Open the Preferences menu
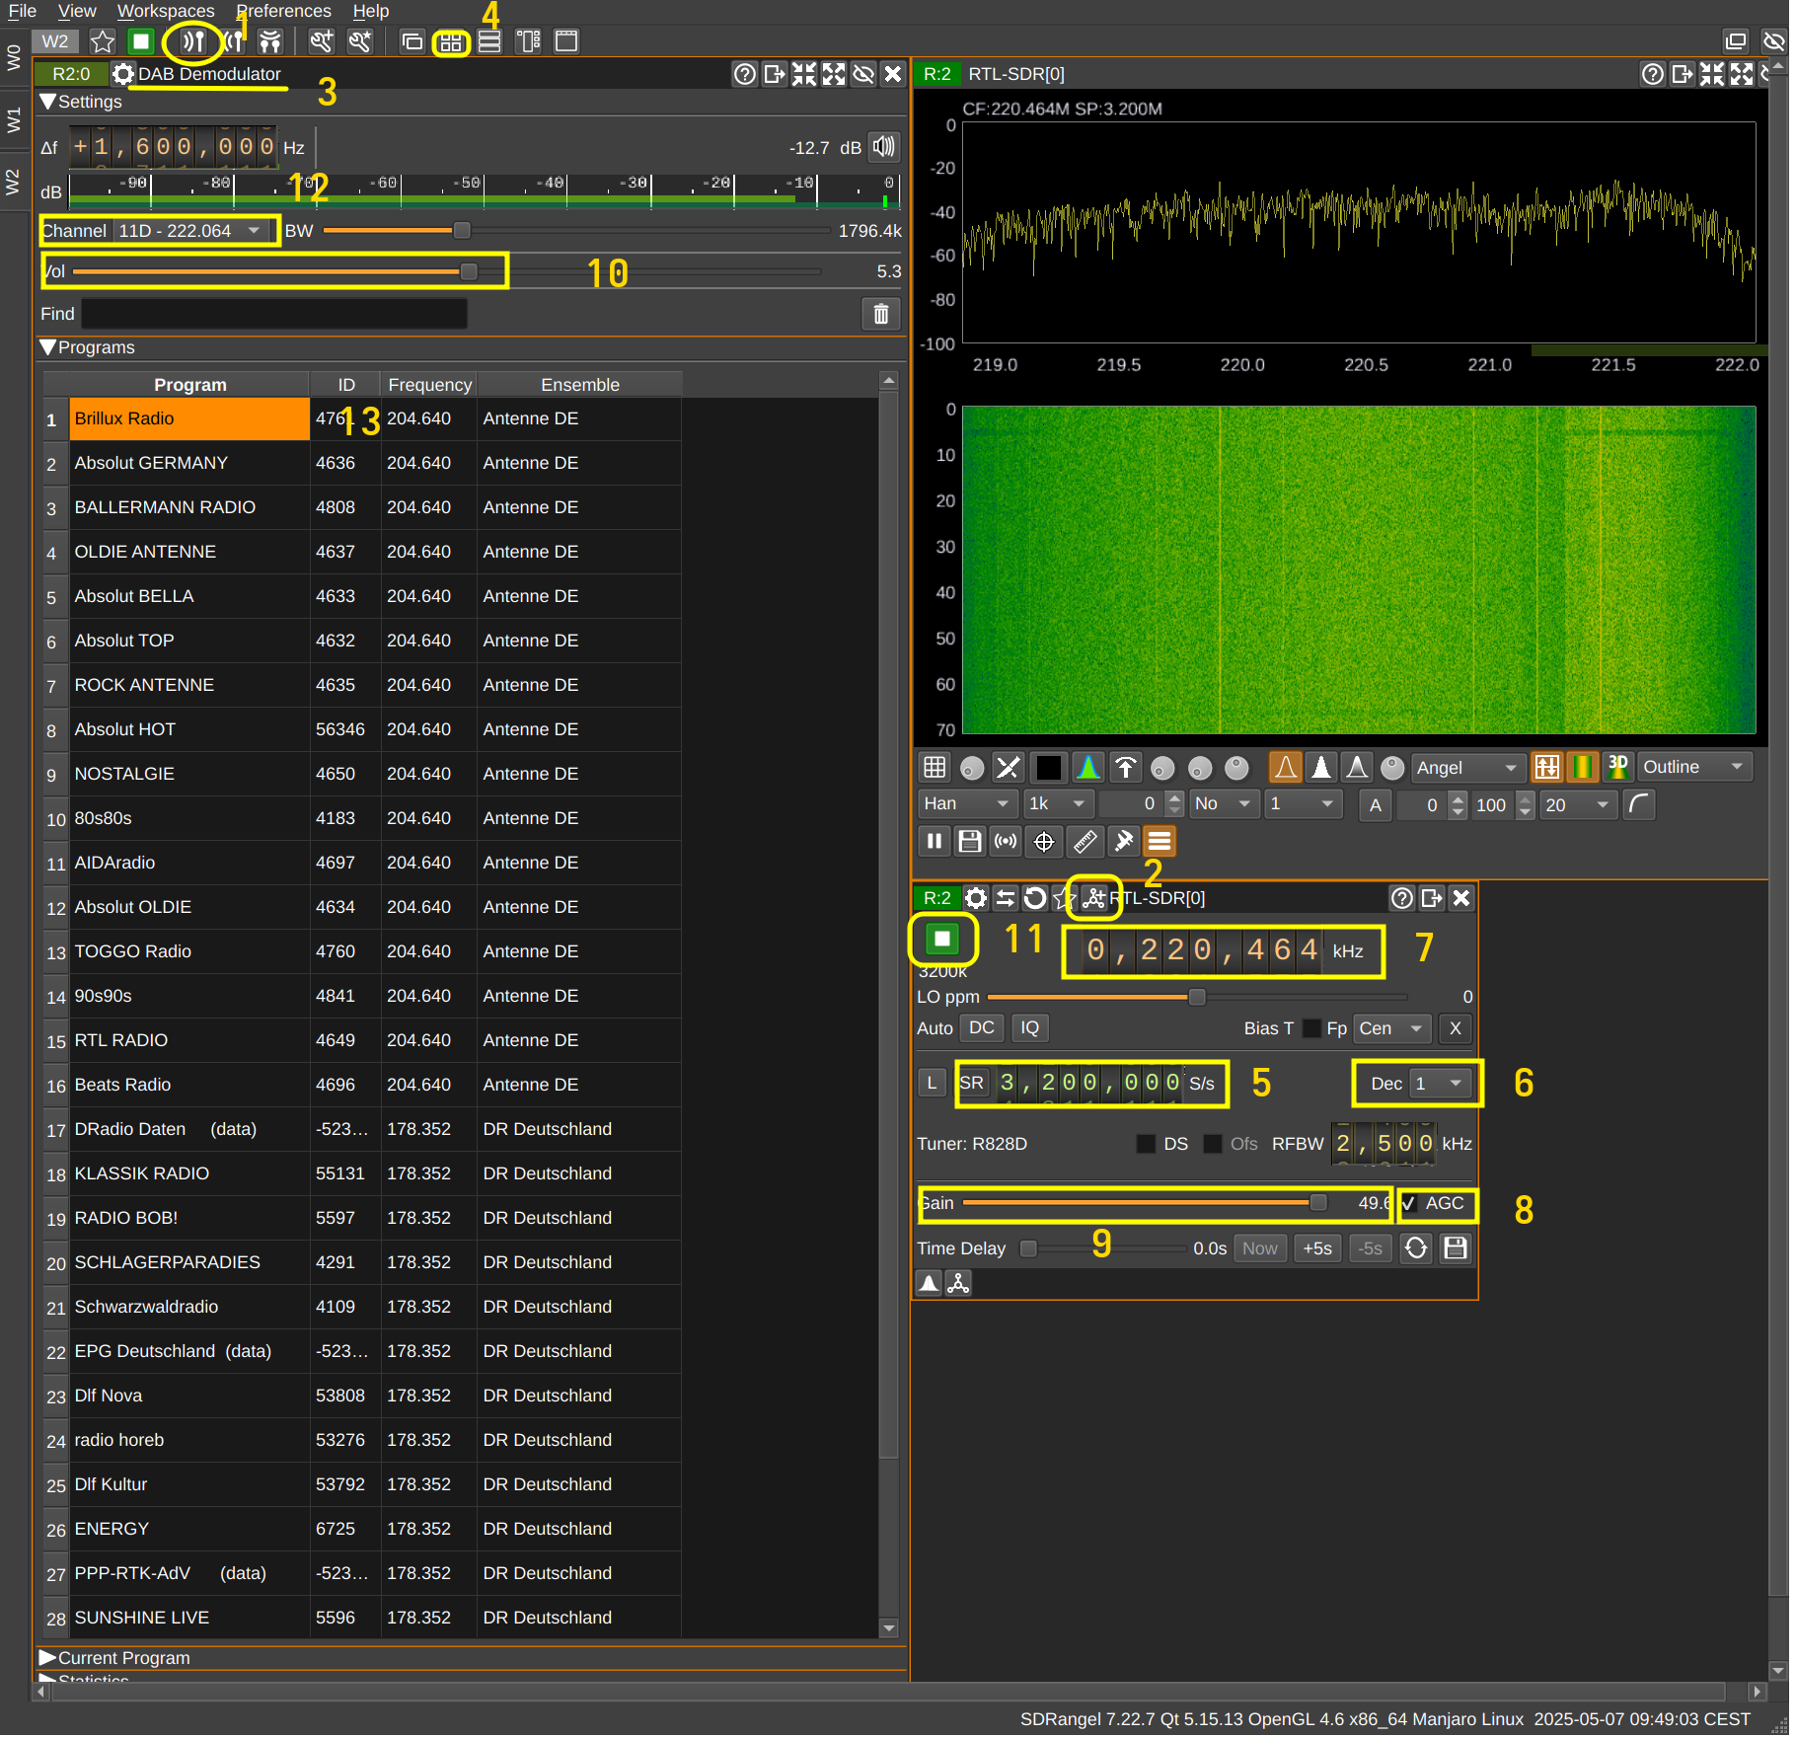This screenshot has width=1796, height=1737. [284, 11]
